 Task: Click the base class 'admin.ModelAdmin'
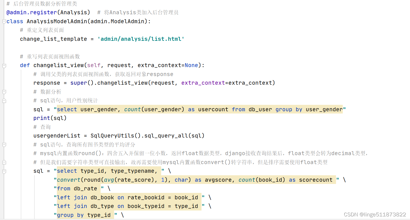pos(117,22)
